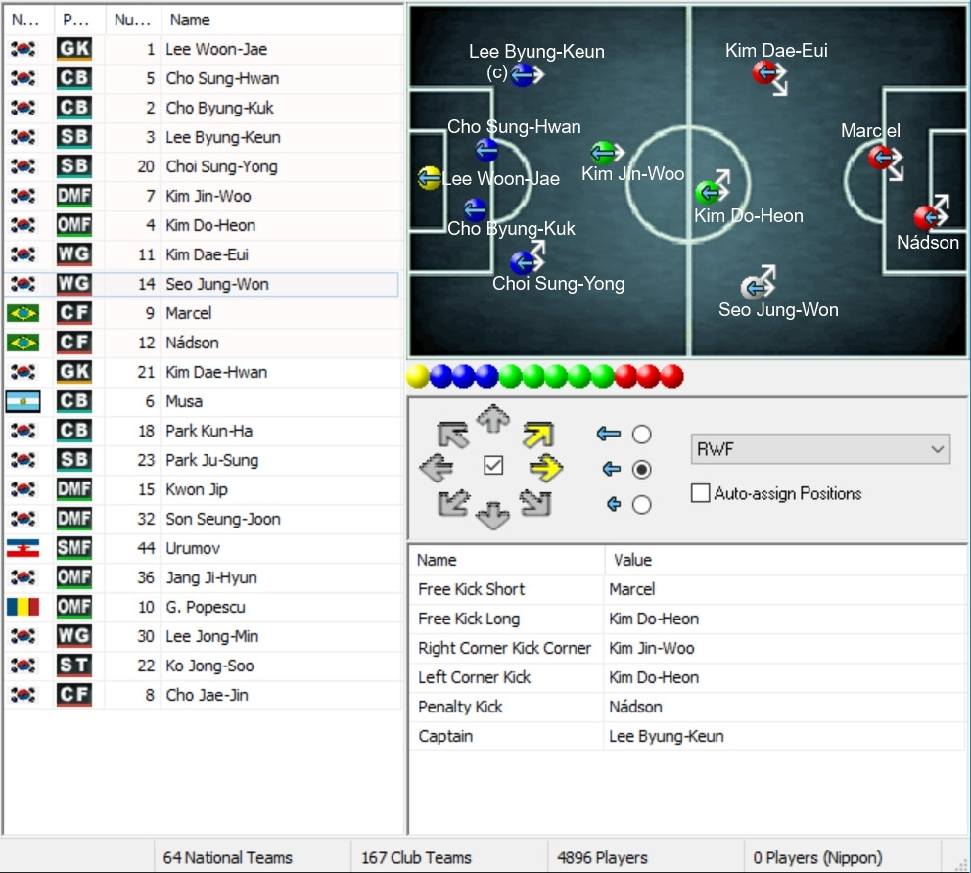Click the first green ball in formation bar
This screenshot has height=873, width=971.
[510, 376]
